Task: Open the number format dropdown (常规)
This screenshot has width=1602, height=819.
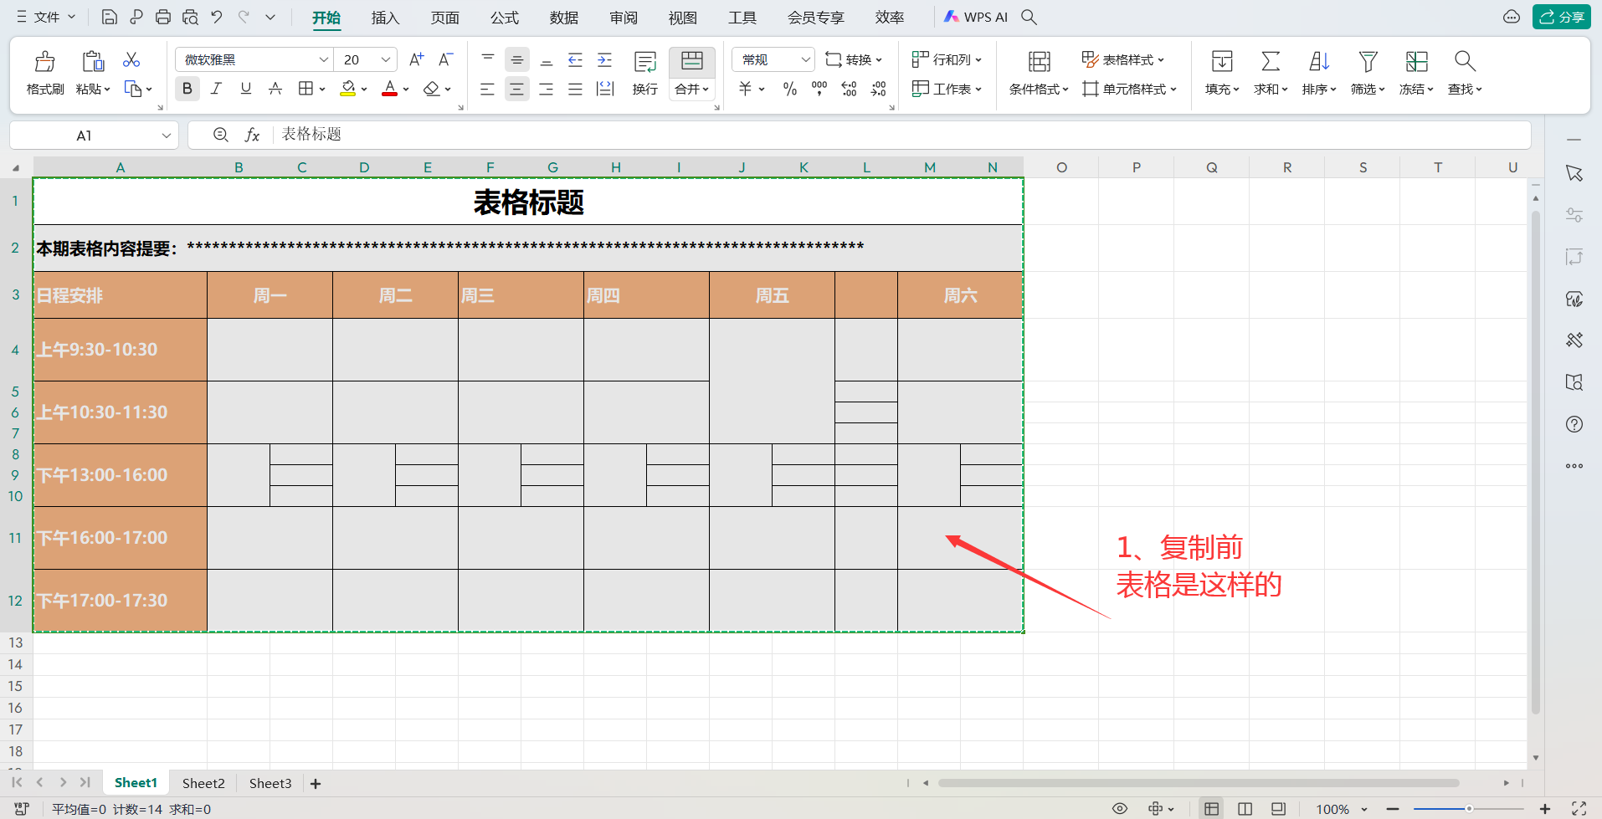Action: 804,59
